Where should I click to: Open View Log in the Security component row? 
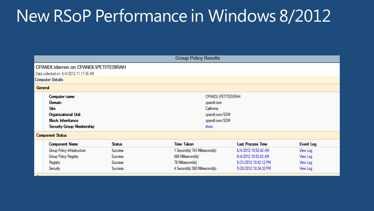306,169
